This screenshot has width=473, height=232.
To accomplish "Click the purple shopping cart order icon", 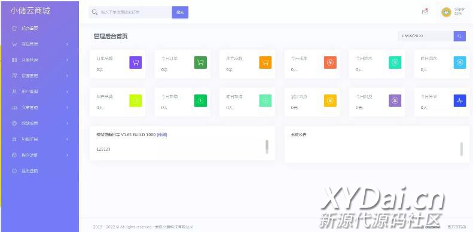I will (136, 62).
